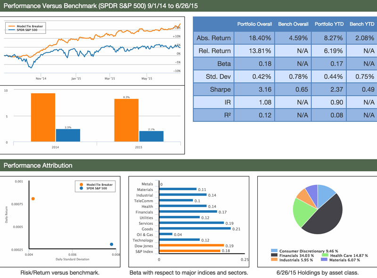The image size is (377, 278).
Task: Select the blue SPDR S&P 500 scatter point
Action: coord(111,244)
